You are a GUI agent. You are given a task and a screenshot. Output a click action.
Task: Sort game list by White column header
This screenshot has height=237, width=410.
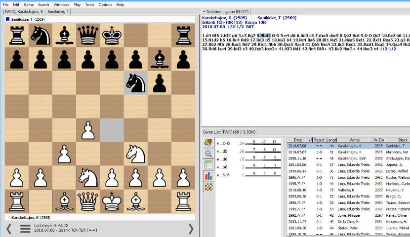[355, 140]
